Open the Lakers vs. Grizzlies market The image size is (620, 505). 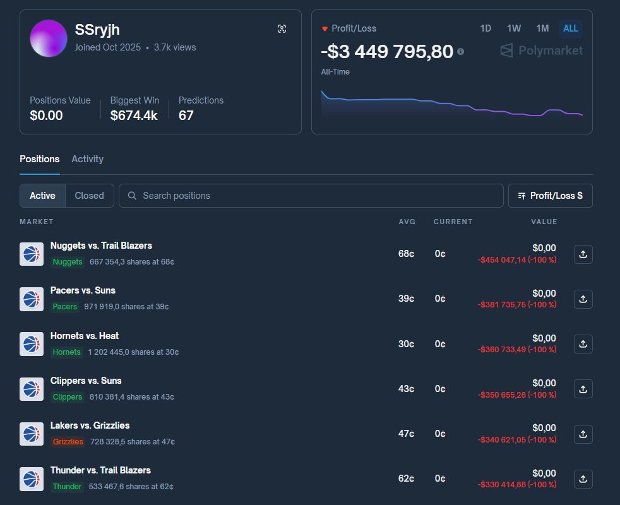90,425
